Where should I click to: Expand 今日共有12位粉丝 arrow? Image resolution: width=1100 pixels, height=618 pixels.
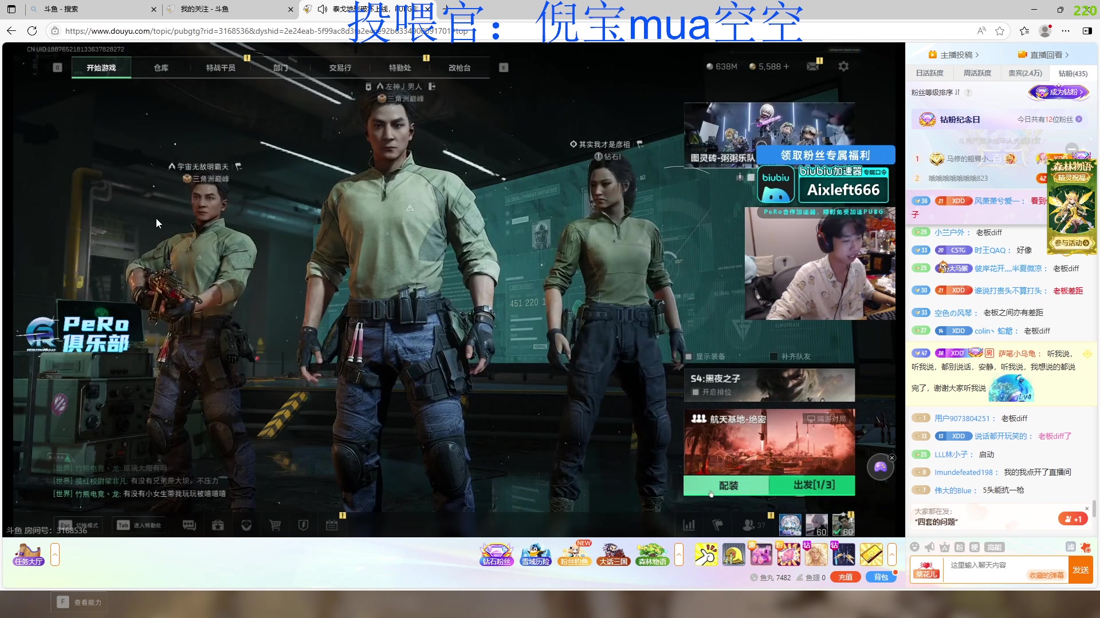(1079, 119)
